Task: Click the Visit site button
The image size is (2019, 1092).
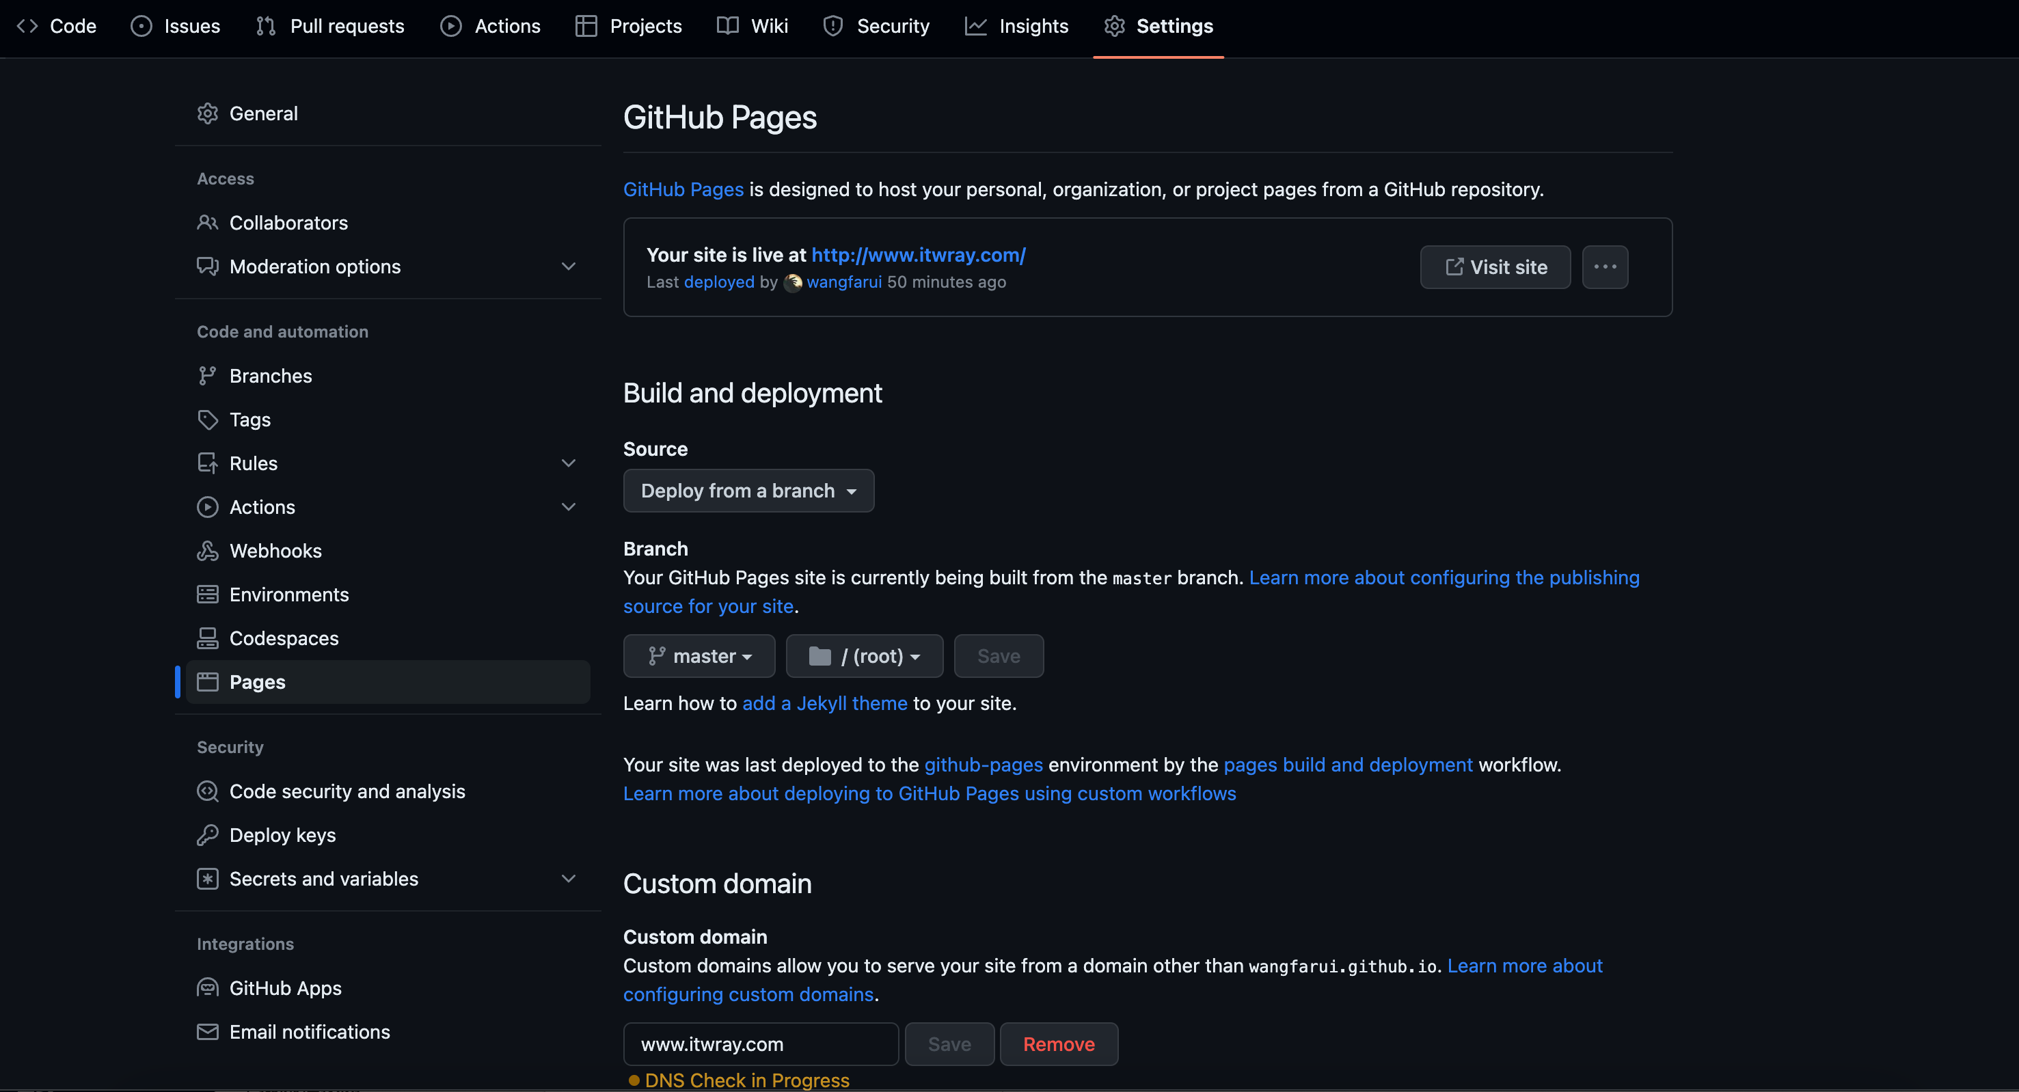Action: 1495,267
